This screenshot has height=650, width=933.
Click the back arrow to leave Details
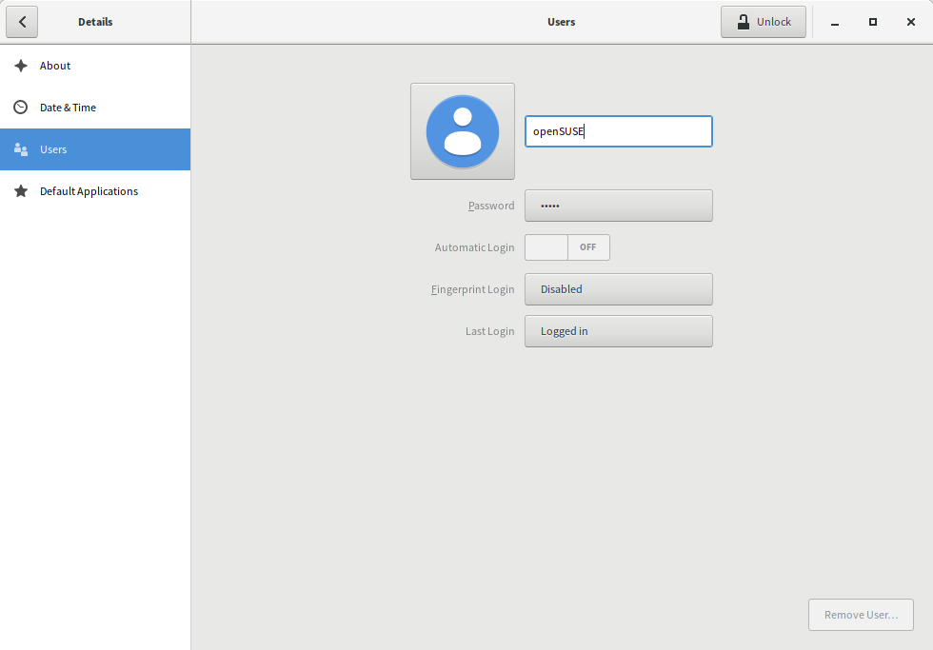tap(22, 21)
